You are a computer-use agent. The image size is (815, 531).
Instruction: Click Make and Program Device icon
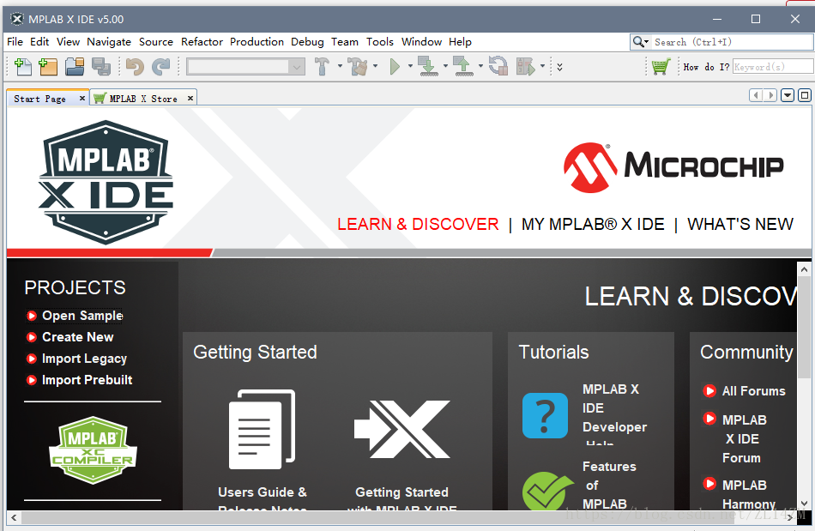[x=429, y=67]
